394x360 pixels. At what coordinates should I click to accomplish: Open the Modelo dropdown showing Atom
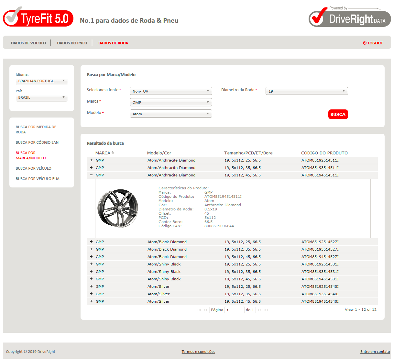tap(171, 114)
